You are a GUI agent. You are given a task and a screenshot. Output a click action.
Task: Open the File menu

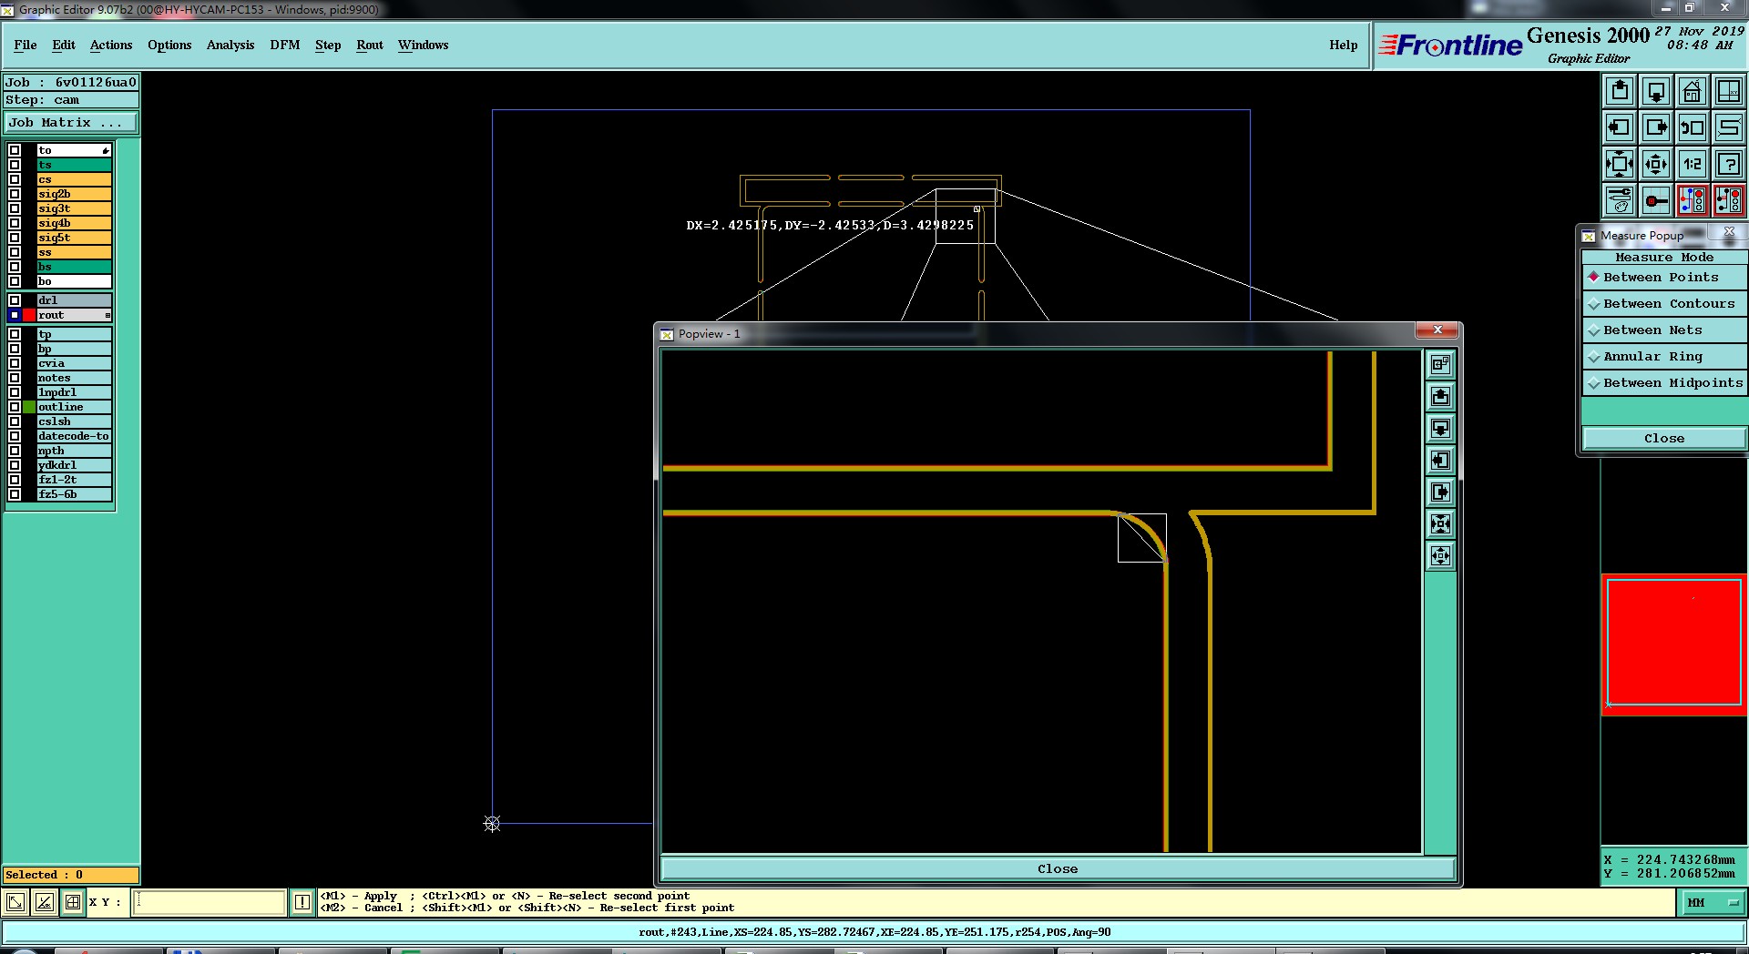(26, 45)
